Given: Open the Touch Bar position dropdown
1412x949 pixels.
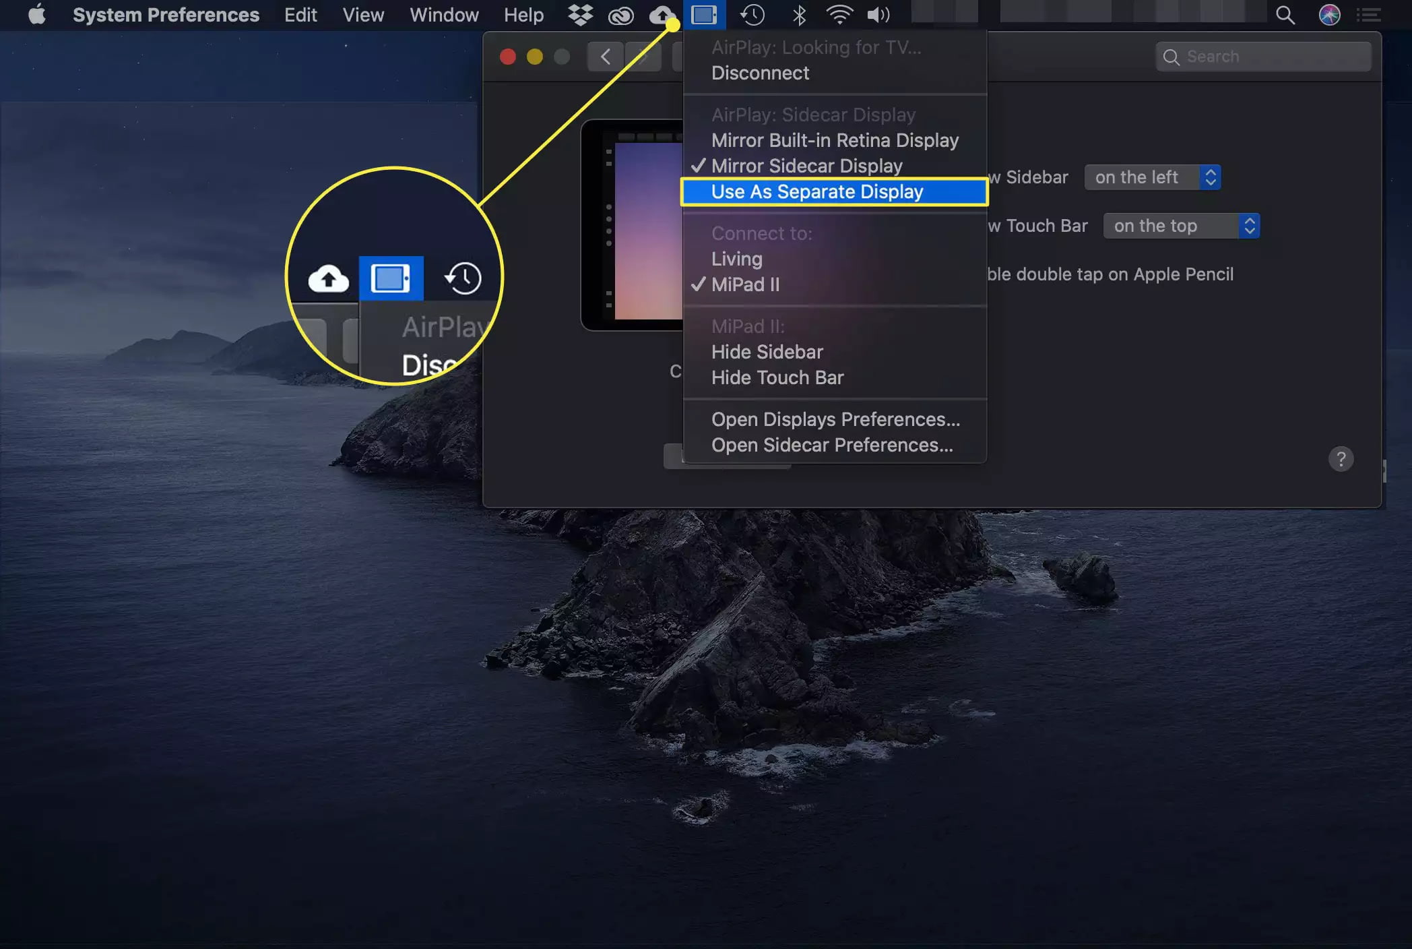Looking at the screenshot, I should (x=1180, y=226).
